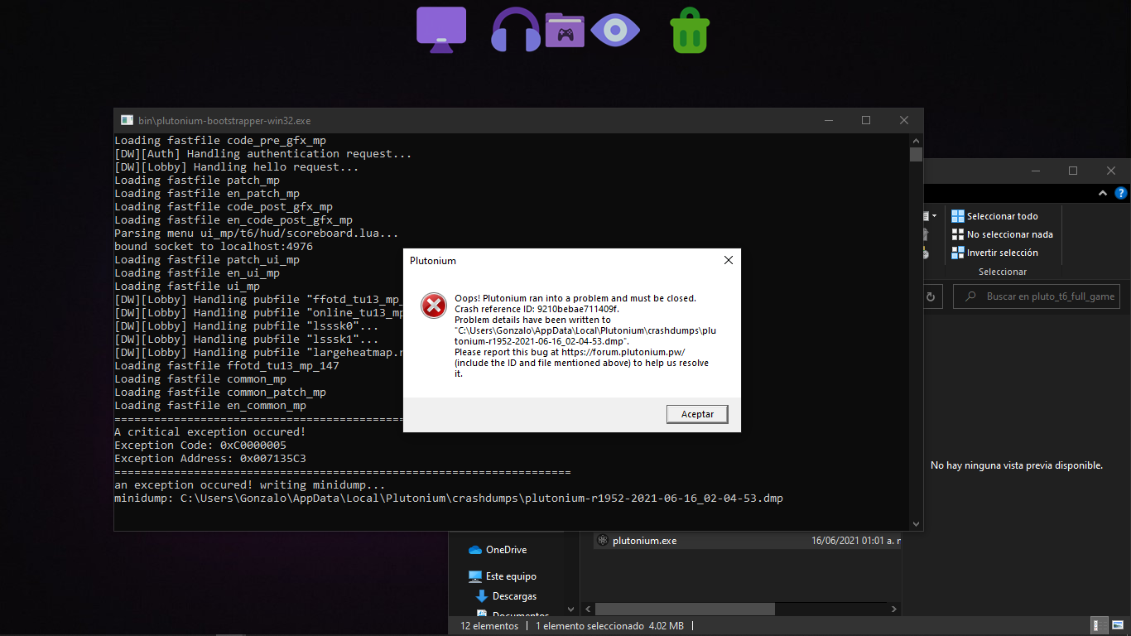Open the purple headphones desktop icon
Screen dimensions: 1131x636
point(515,30)
